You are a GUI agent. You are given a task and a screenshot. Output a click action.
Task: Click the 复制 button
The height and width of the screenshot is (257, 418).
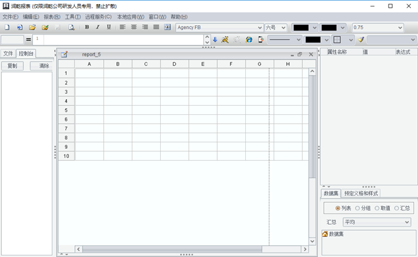(13, 66)
